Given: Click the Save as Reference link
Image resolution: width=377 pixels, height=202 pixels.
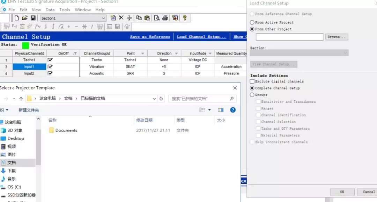Looking at the screenshot, I should (x=150, y=37).
